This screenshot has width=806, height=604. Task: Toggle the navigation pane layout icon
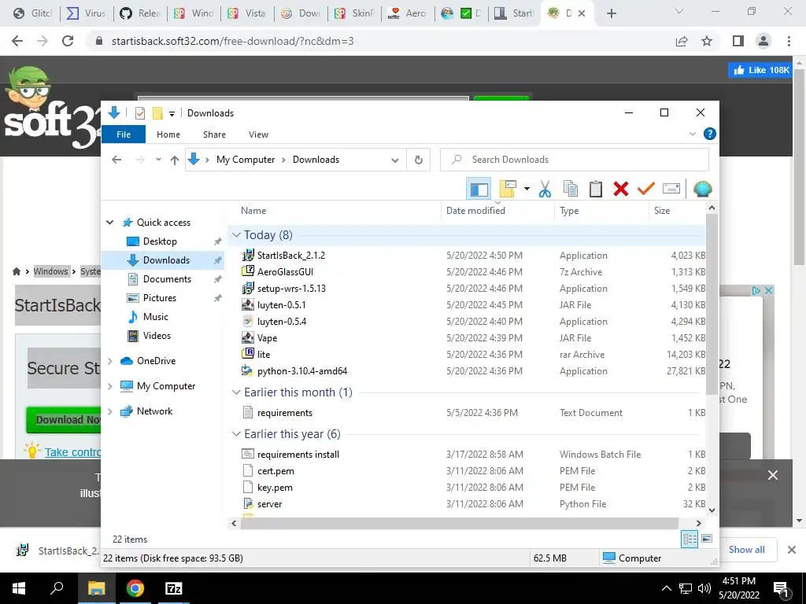point(479,189)
